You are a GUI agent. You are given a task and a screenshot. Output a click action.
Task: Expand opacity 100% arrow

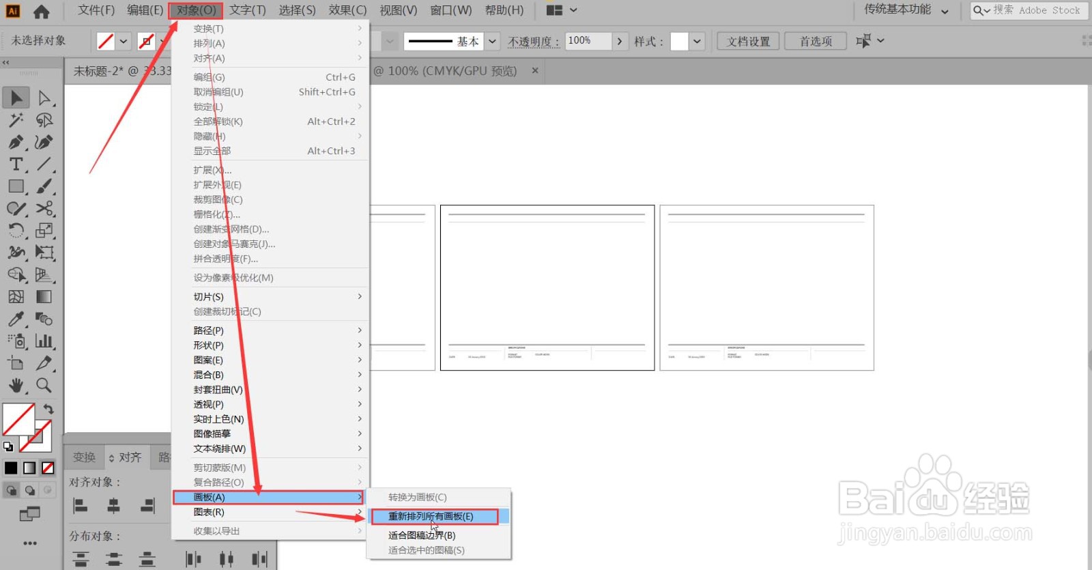click(x=620, y=41)
